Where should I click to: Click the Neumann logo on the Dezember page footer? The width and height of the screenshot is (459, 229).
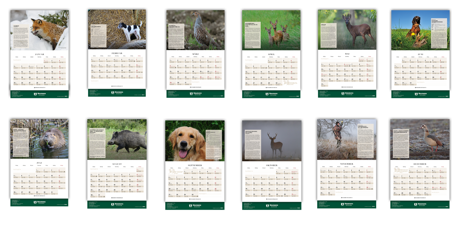pos(420,204)
